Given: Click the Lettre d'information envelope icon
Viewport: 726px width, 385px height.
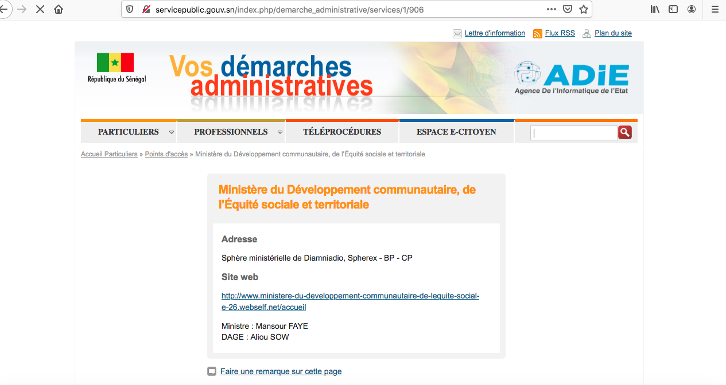Looking at the screenshot, I should point(457,34).
